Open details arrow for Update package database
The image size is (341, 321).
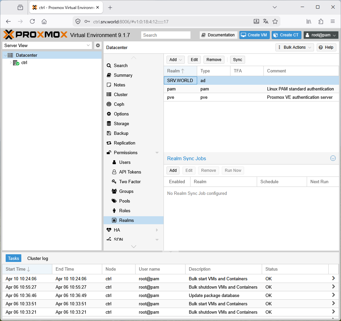[x=333, y=295]
